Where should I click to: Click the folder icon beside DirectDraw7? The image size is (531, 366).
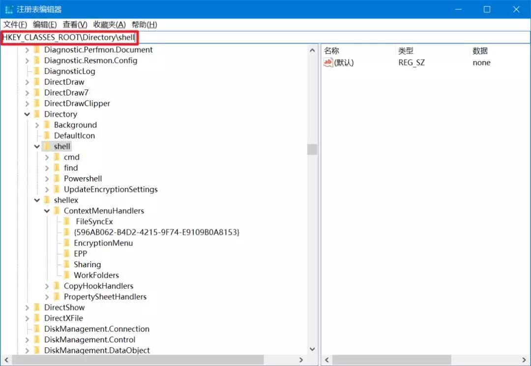point(37,92)
